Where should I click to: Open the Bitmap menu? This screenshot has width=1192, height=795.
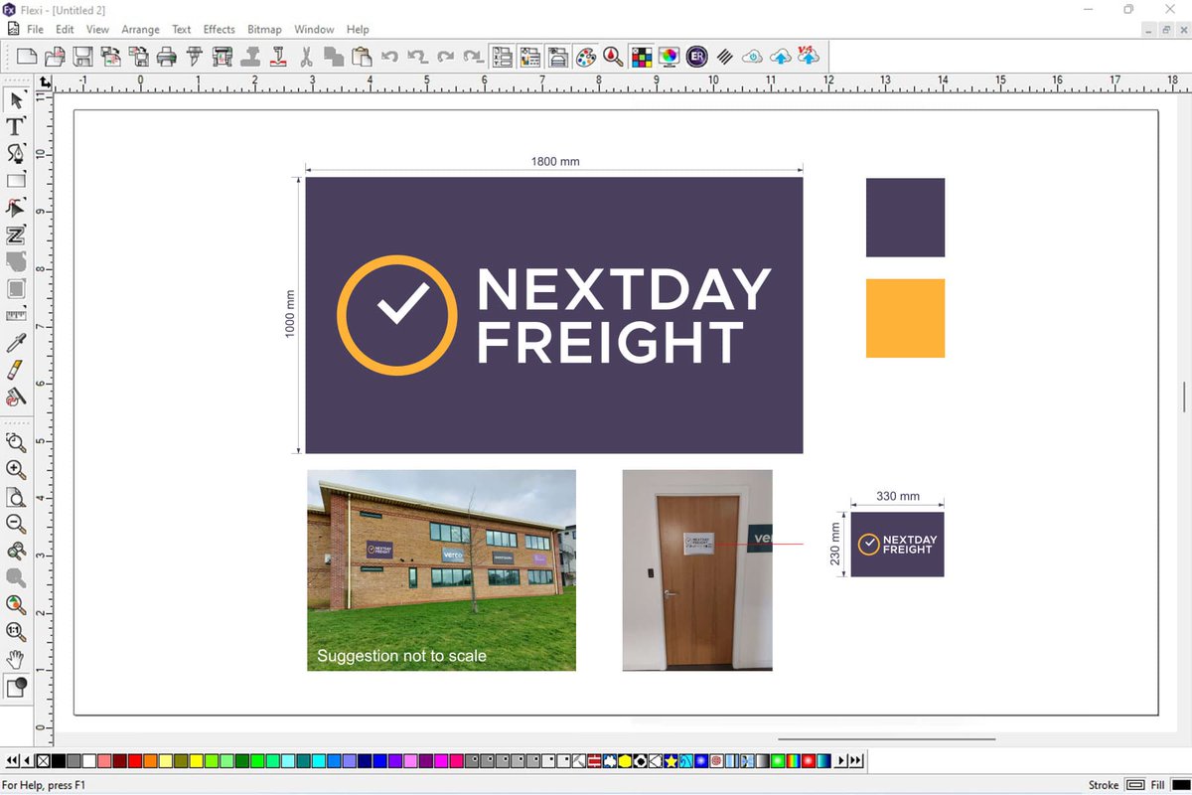(x=264, y=29)
